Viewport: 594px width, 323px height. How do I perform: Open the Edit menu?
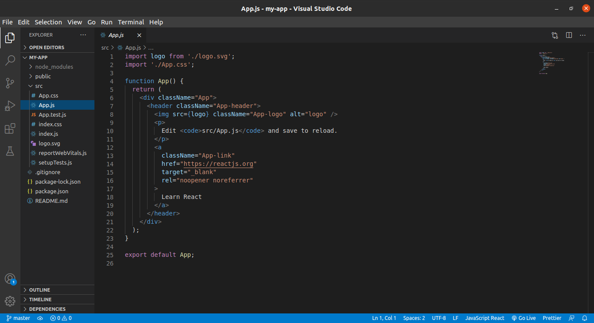(23, 22)
